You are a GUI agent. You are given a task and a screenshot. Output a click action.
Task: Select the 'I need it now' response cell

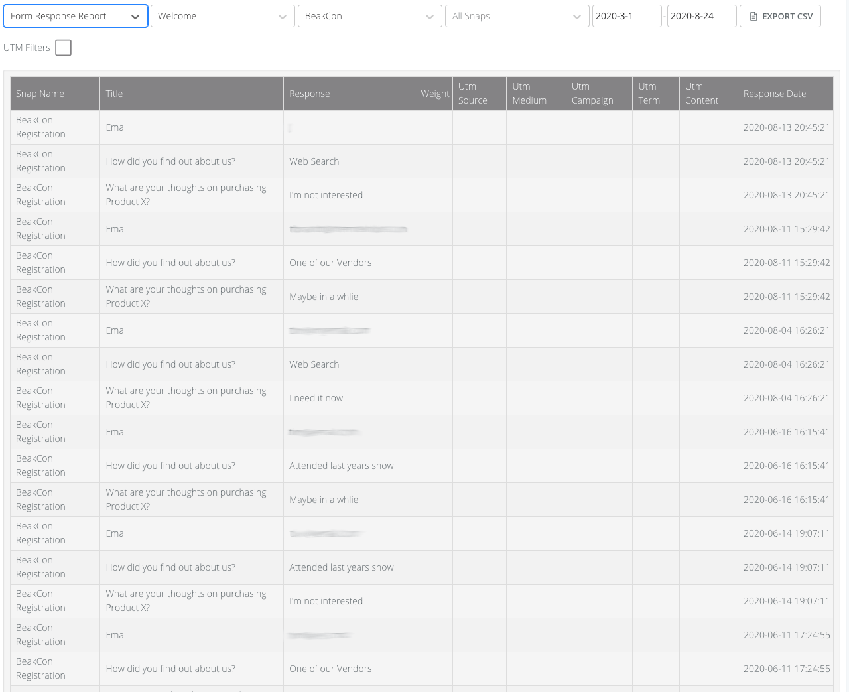316,398
